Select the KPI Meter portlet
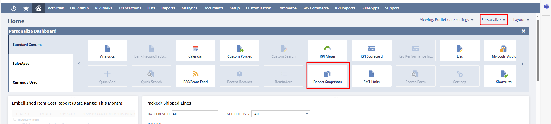This screenshot has width=551, height=124. pos(327,51)
